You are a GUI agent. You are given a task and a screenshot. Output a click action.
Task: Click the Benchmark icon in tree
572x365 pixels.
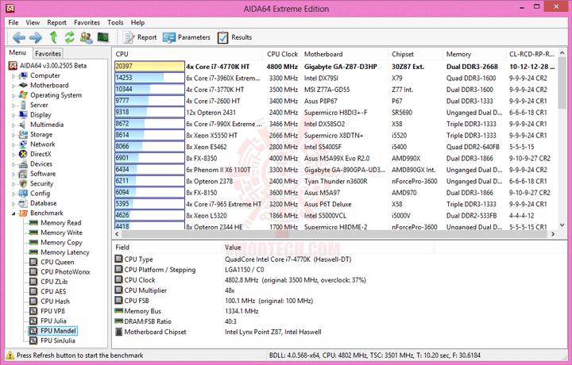click(23, 213)
